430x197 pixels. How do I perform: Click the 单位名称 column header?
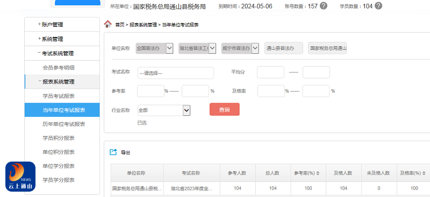pos(137,173)
